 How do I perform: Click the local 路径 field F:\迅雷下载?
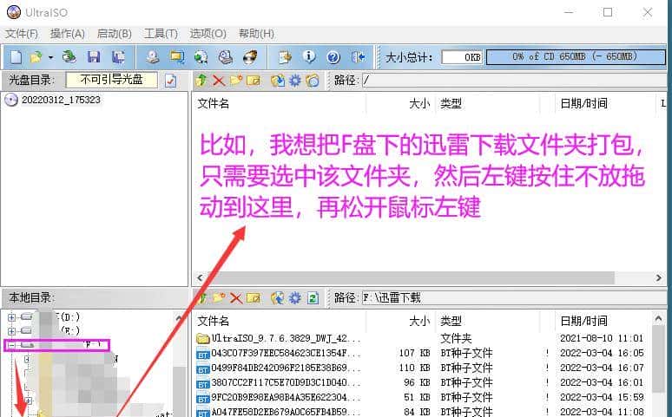coord(514,297)
